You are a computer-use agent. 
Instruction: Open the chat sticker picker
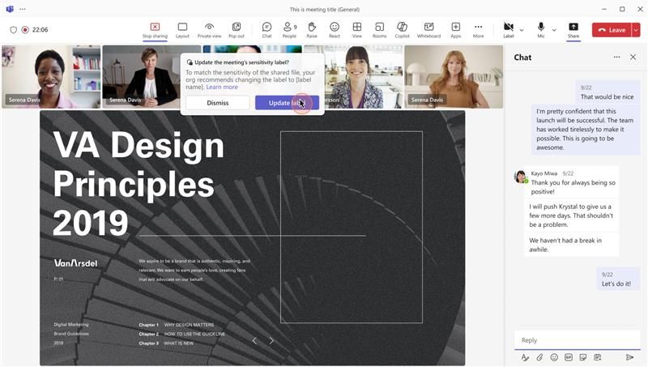pyautogui.click(x=583, y=357)
